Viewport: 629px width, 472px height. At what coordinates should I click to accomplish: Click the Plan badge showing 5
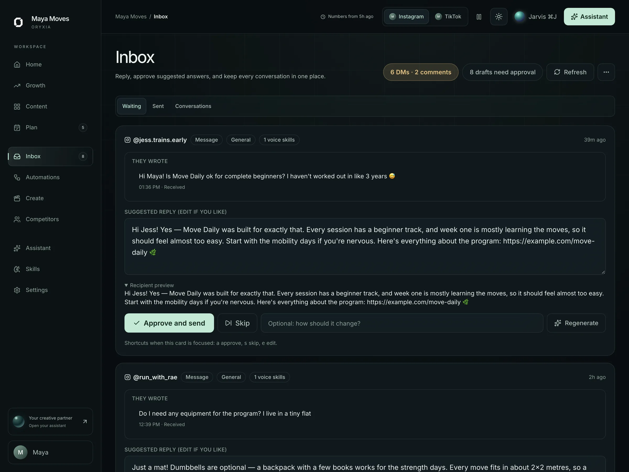click(83, 127)
